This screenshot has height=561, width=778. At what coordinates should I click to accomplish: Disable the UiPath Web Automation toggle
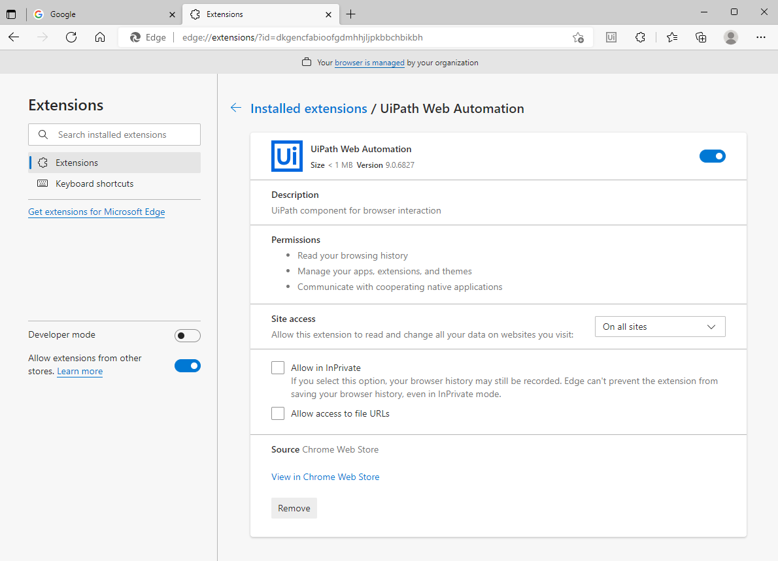click(713, 156)
